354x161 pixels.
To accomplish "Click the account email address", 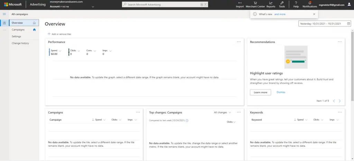I will (x=332, y=5).
